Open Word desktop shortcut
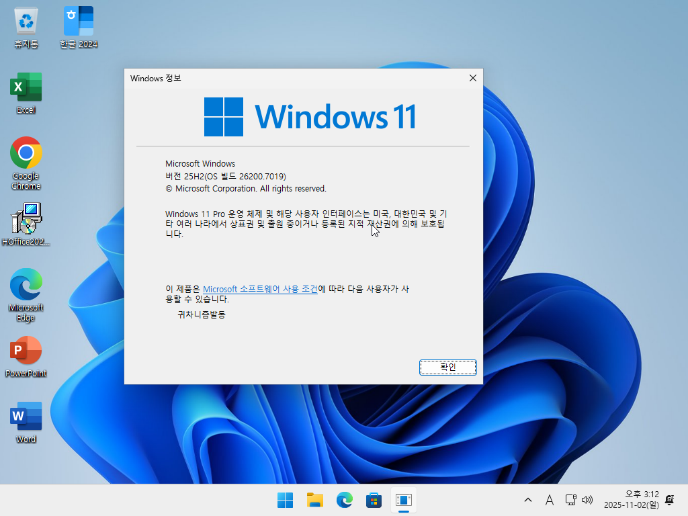This screenshot has width=688, height=516. tap(26, 423)
